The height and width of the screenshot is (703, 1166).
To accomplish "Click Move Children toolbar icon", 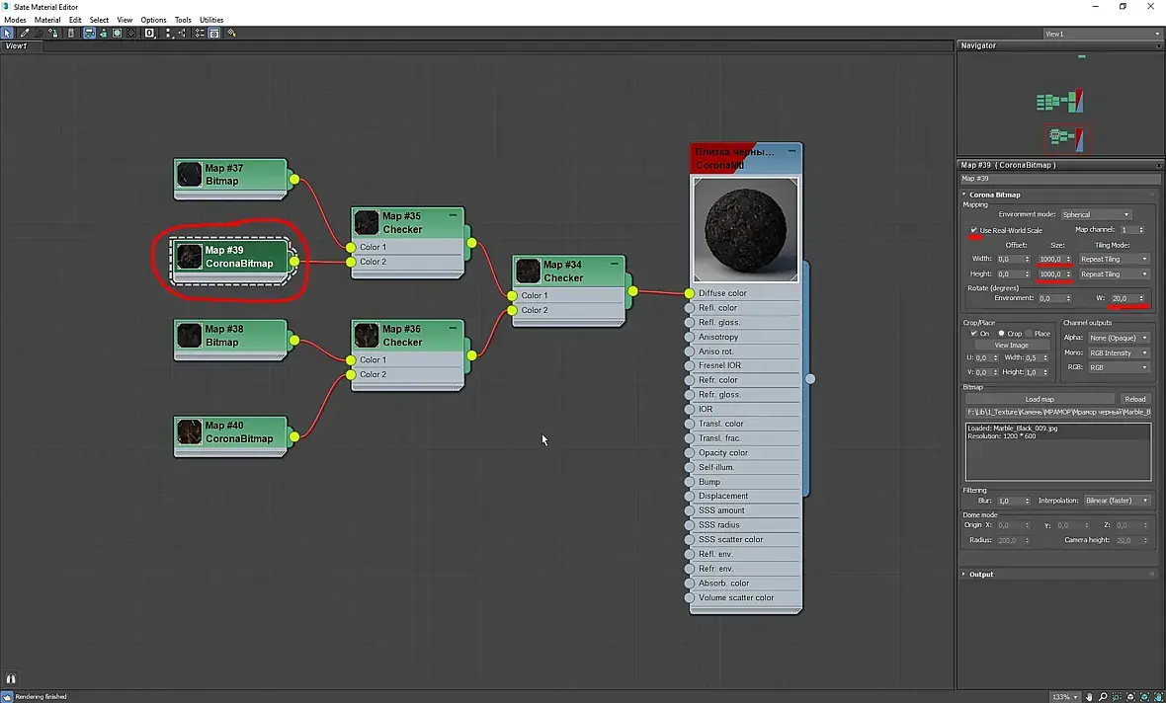I will [89, 33].
